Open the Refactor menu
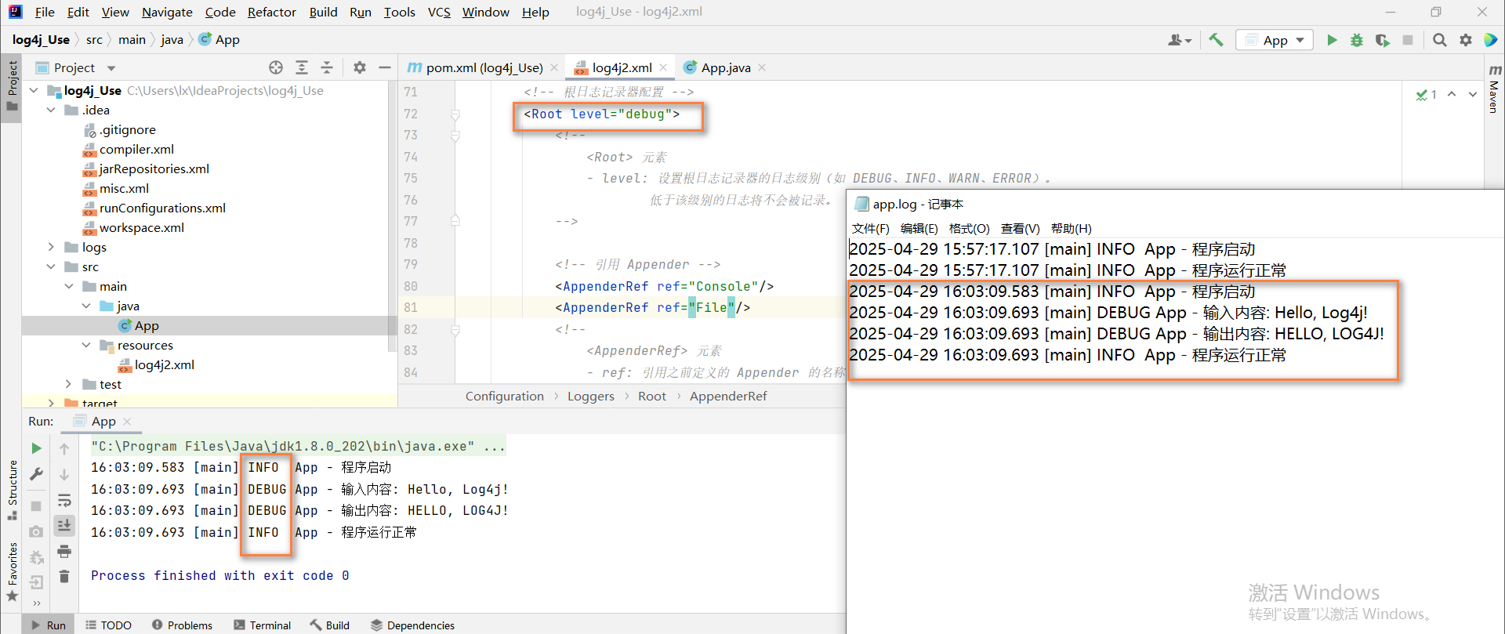Image resolution: width=1505 pixels, height=634 pixels. (272, 12)
